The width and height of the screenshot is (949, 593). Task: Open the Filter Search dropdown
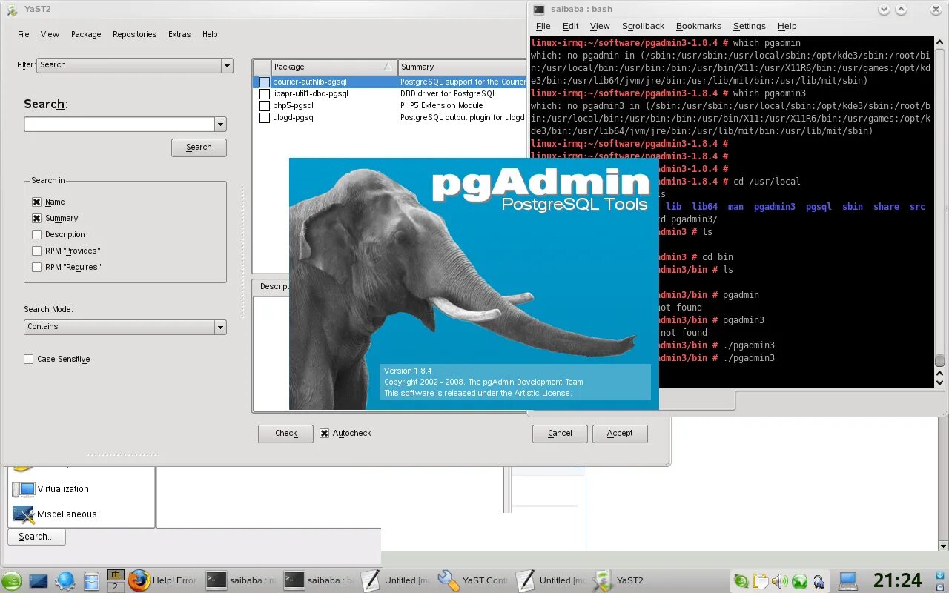click(135, 65)
